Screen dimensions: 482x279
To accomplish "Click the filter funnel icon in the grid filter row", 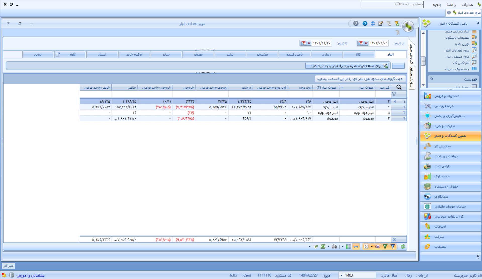I will click(x=394, y=94).
